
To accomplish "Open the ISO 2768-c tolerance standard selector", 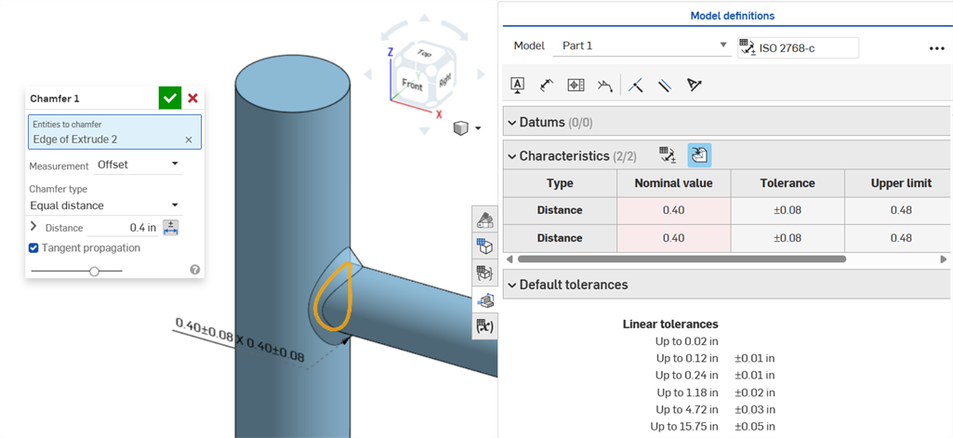I will click(x=799, y=47).
